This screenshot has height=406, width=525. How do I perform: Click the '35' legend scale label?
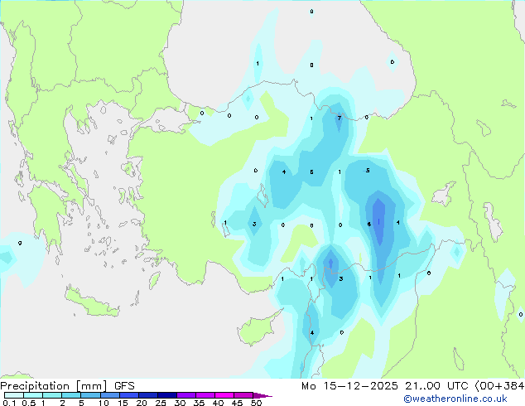point(199,403)
